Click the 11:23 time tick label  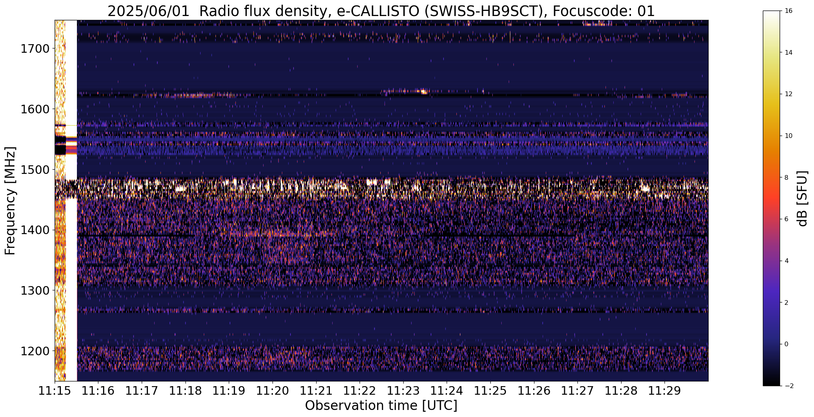point(403,390)
